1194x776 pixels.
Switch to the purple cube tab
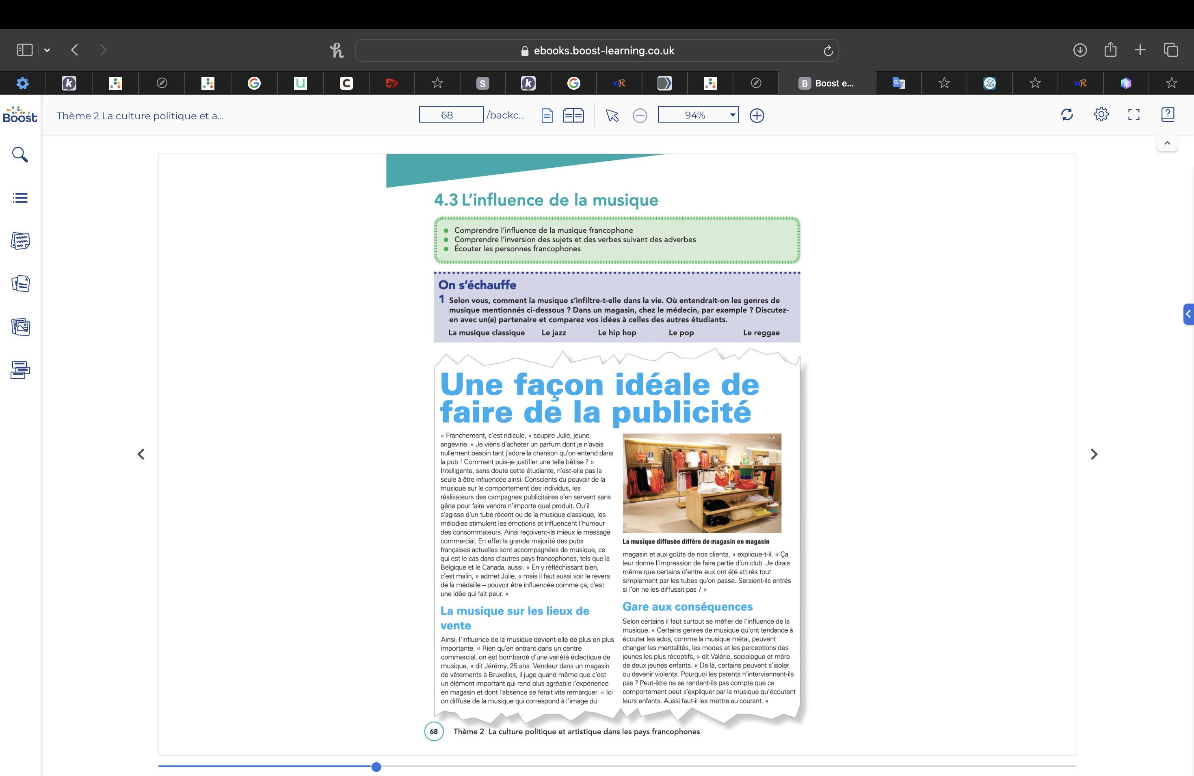[x=1126, y=83]
